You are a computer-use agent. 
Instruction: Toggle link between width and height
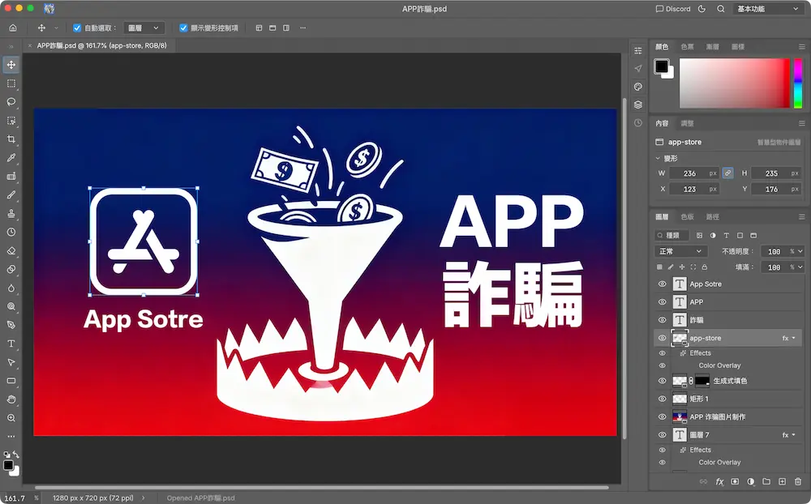727,173
